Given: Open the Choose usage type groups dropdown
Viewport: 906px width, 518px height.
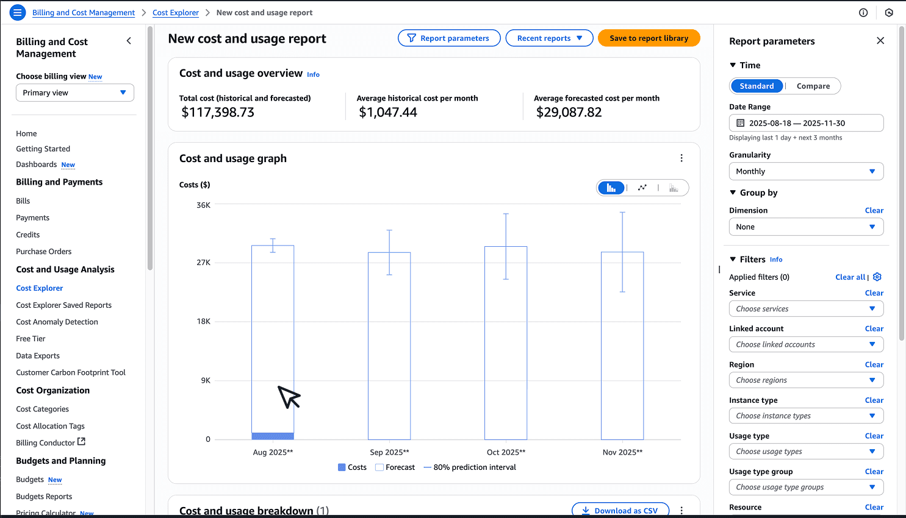Looking at the screenshot, I should pos(806,487).
